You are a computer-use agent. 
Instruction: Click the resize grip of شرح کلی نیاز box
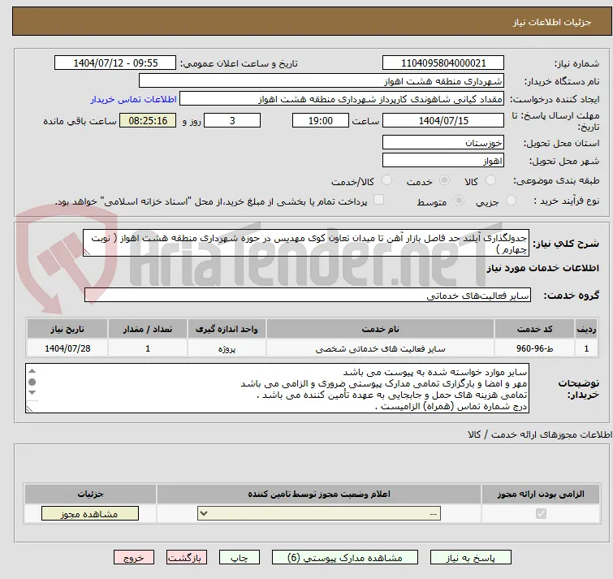coord(87,253)
